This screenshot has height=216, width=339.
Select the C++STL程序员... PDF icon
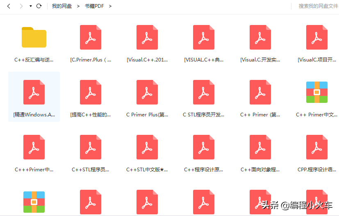click(91, 147)
